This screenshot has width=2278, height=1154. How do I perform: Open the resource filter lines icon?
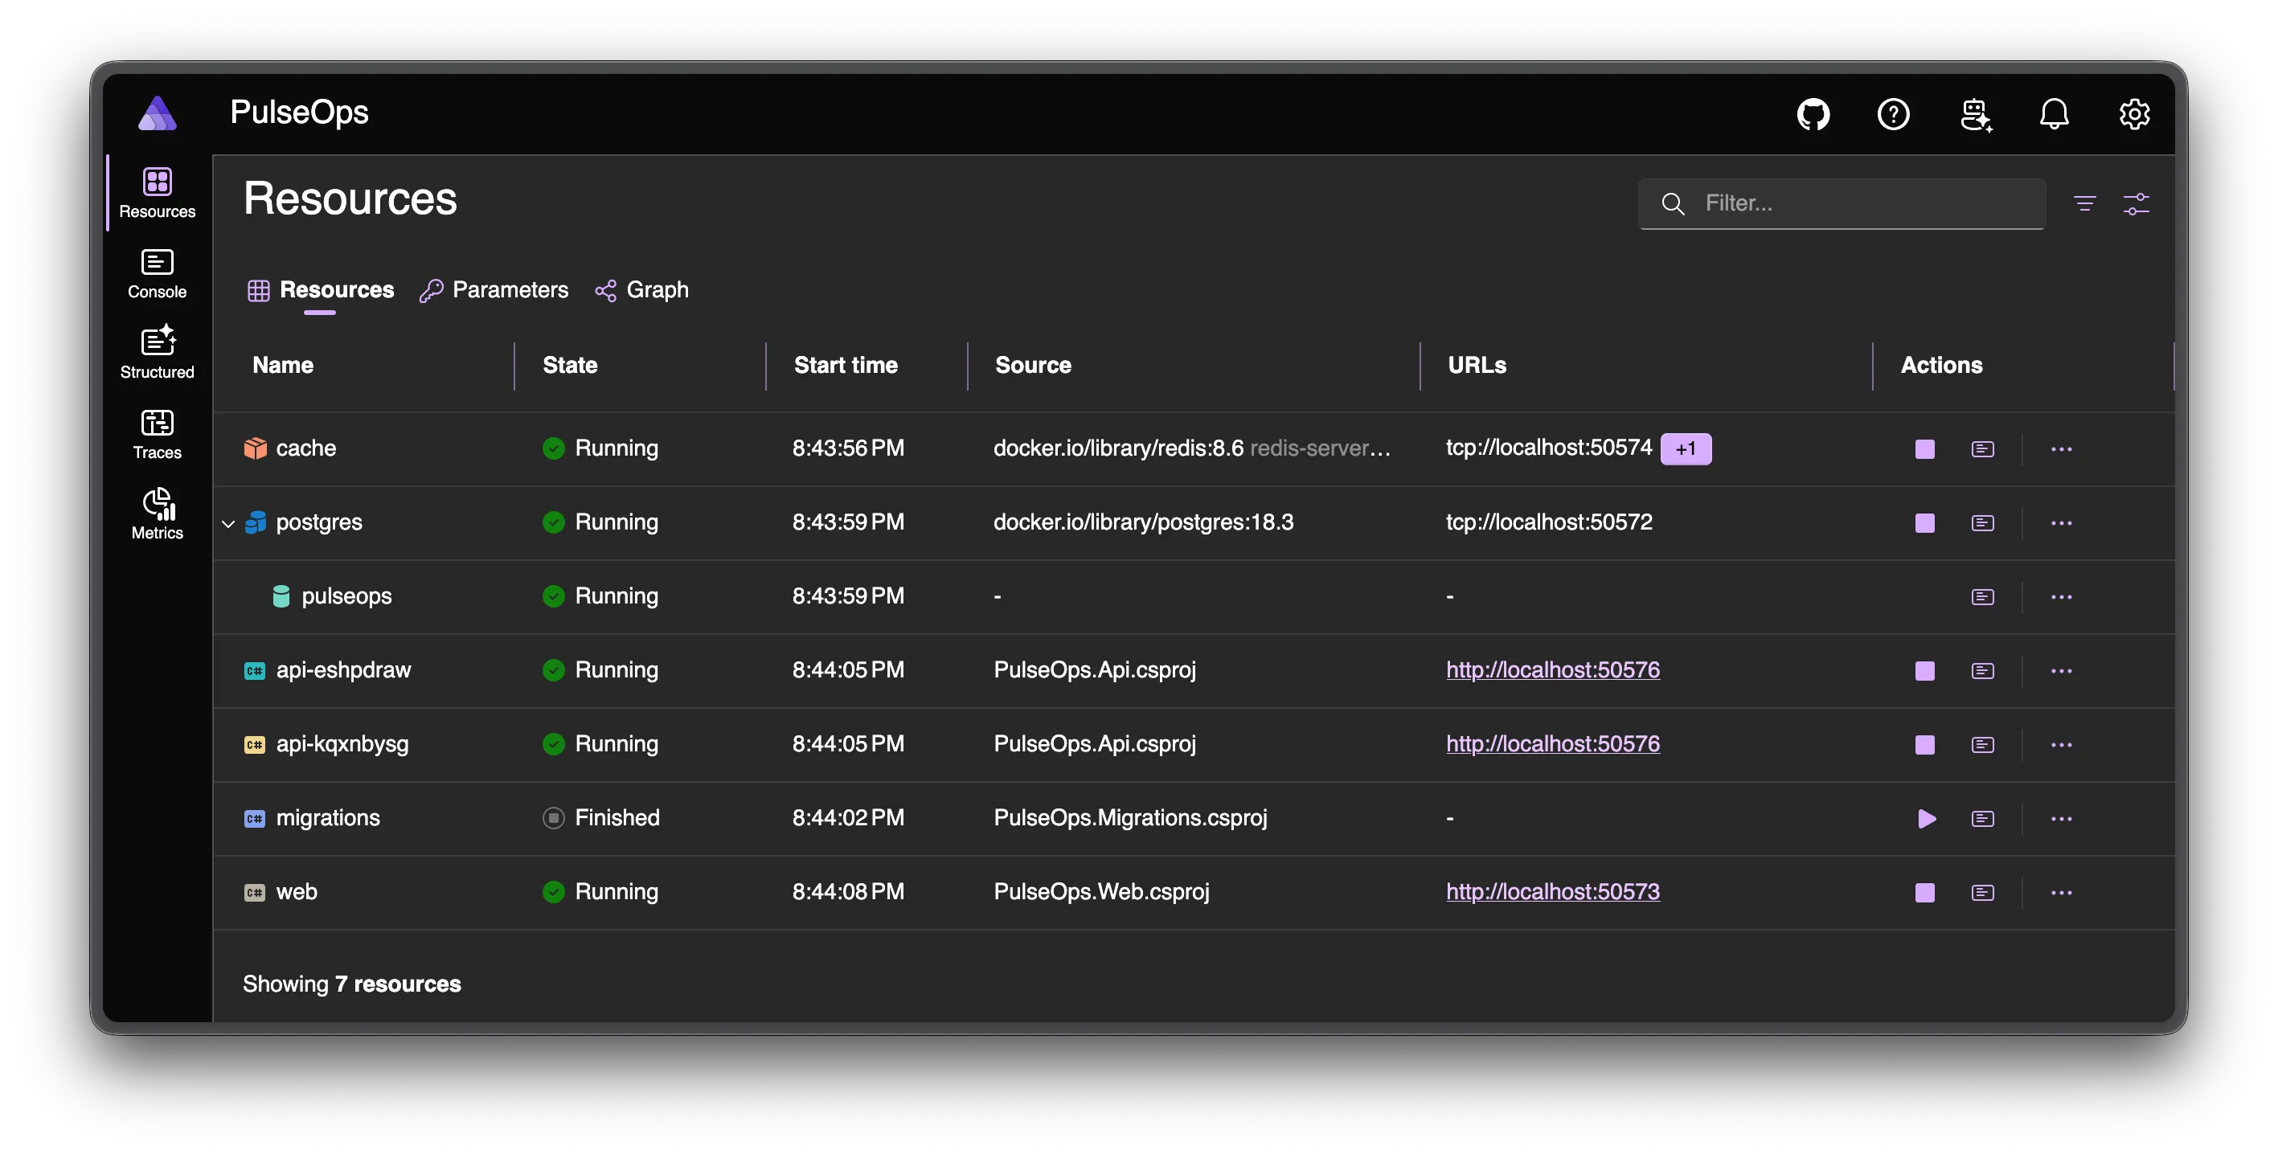[x=2084, y=203]
